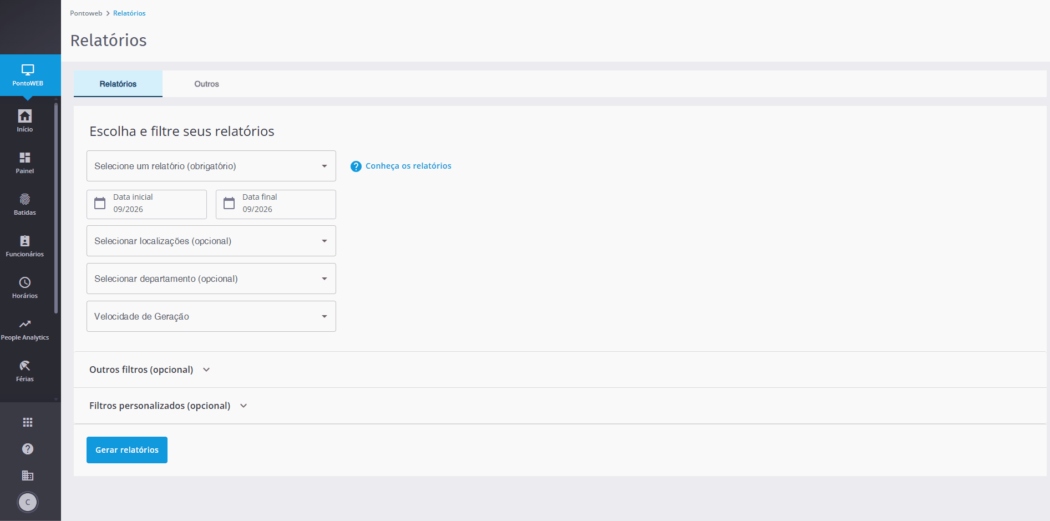Open Férias beach umbrella icon
Screen dimensions: 1050x521
25,366
